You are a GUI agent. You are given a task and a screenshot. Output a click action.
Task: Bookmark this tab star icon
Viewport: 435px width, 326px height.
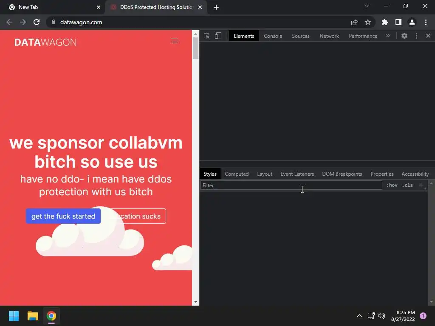368,22
